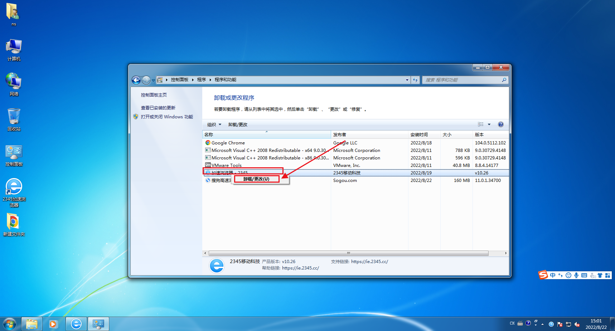Sort list by the 发布者 column header
Image resolution: width=615 pixels, height=331 pixels.
pyautogui.click(x=369, y=135)
